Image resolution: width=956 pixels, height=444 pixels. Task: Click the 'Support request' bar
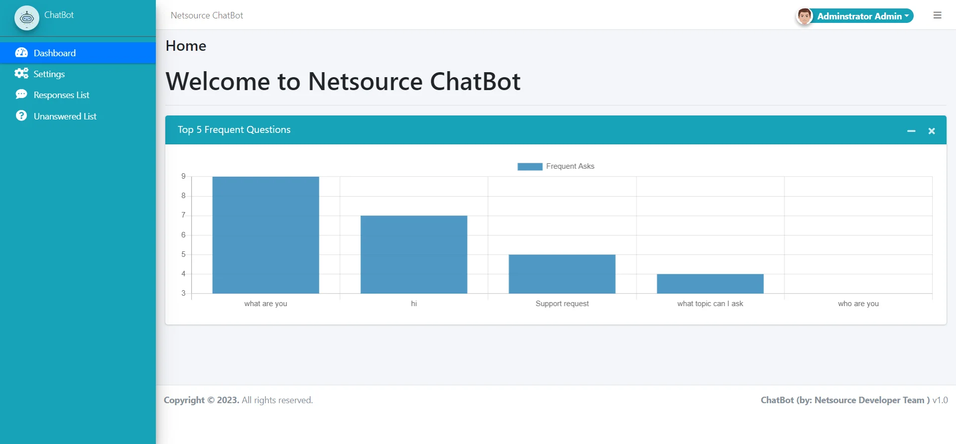[x=562, y=274]
